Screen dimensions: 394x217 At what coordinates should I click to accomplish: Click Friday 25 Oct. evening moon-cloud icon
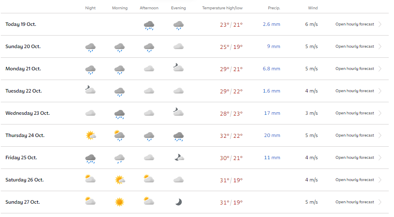point(179,158)
